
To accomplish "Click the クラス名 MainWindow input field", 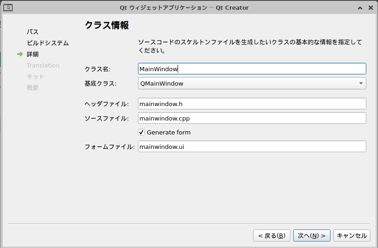I will pos(252,69).
